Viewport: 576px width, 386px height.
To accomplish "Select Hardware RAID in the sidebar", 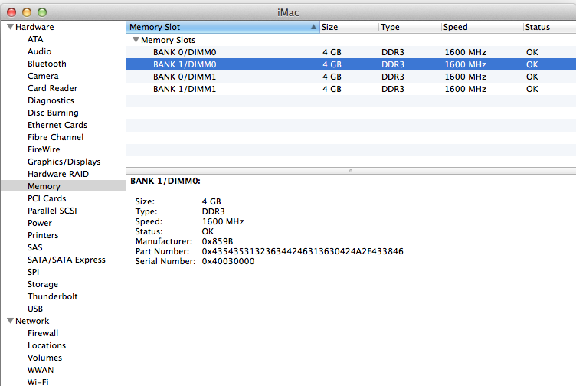I will point(58,174).
